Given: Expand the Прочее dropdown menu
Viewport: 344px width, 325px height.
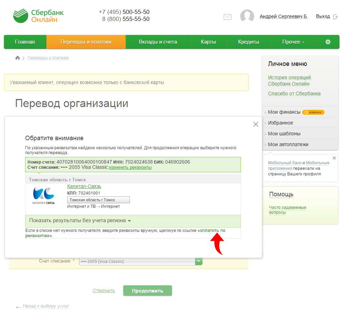Looking at the screenshot, I should 294,42.
